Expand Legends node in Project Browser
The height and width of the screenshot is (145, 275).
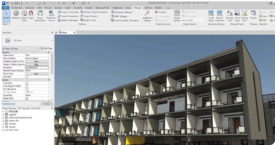pyautogui.click(x=3, y=115)
